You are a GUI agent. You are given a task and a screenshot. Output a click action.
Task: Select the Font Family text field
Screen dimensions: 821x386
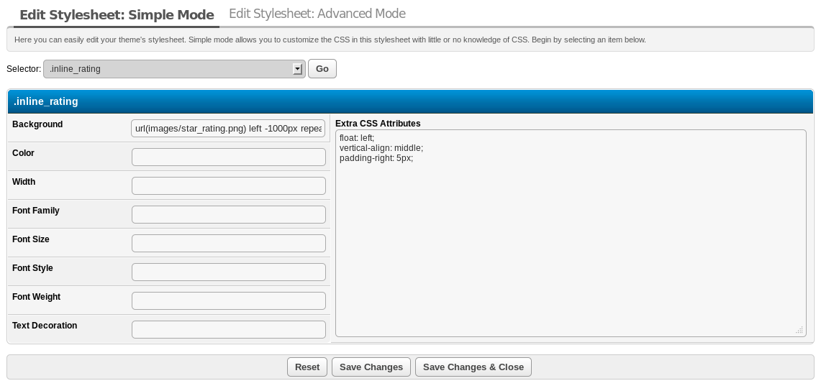coord(228,214)
